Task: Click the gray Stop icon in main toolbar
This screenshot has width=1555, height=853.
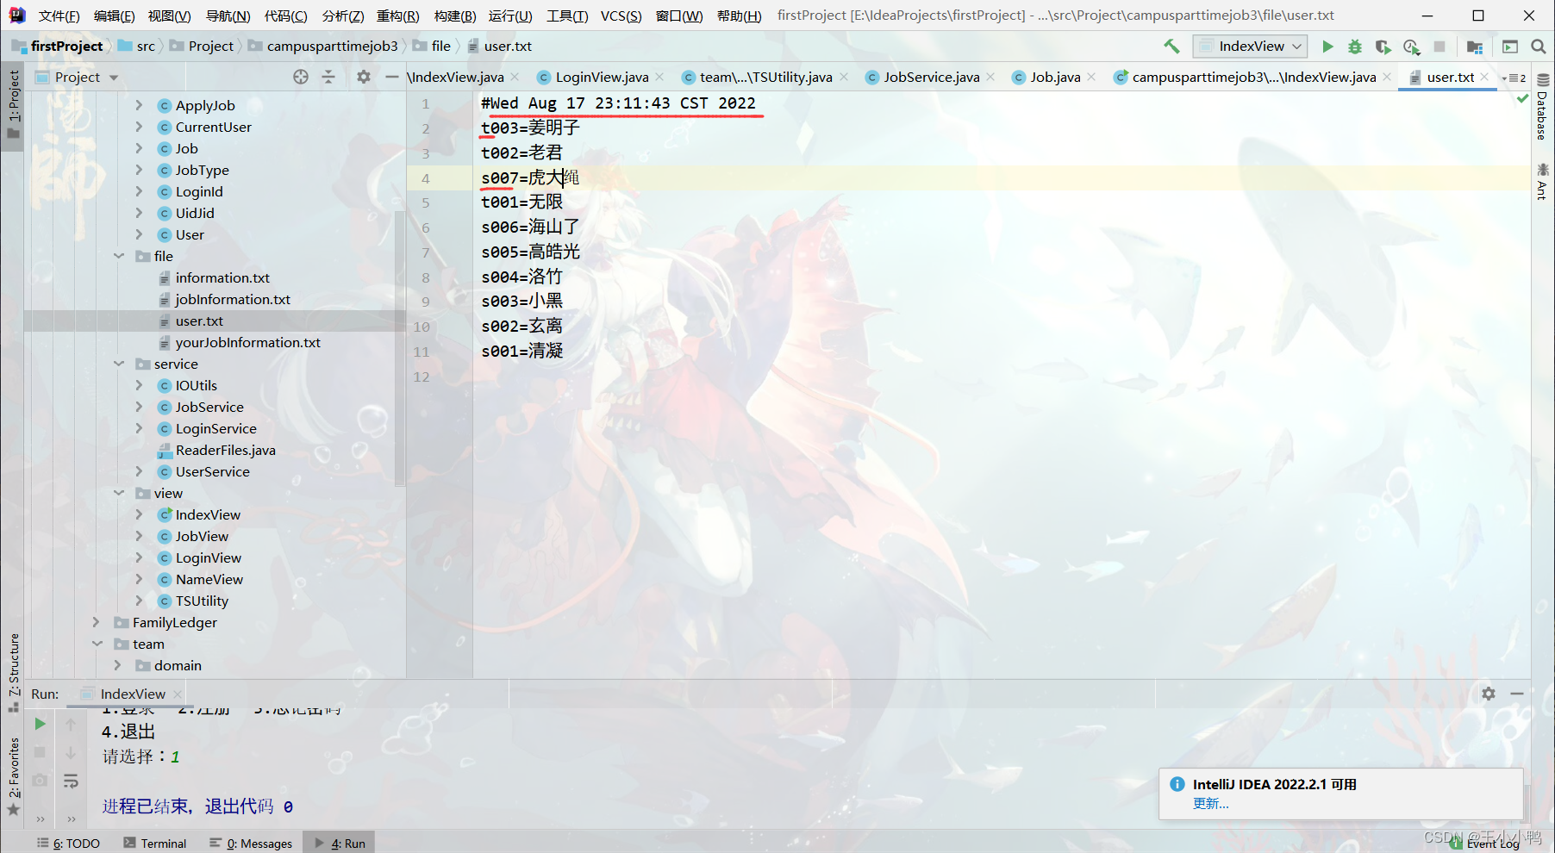Action: pos(1439,47)
